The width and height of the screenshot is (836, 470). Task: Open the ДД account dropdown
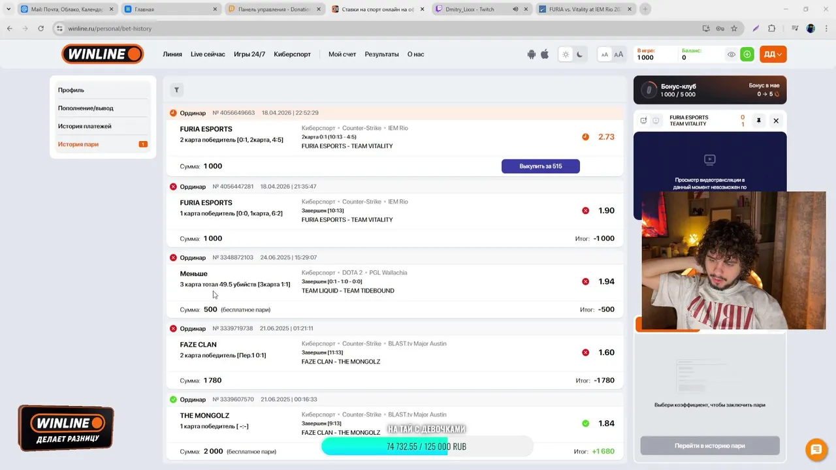coord(773,55)
